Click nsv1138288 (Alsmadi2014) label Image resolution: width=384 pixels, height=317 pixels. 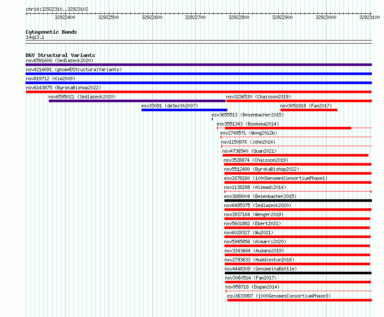255,187
